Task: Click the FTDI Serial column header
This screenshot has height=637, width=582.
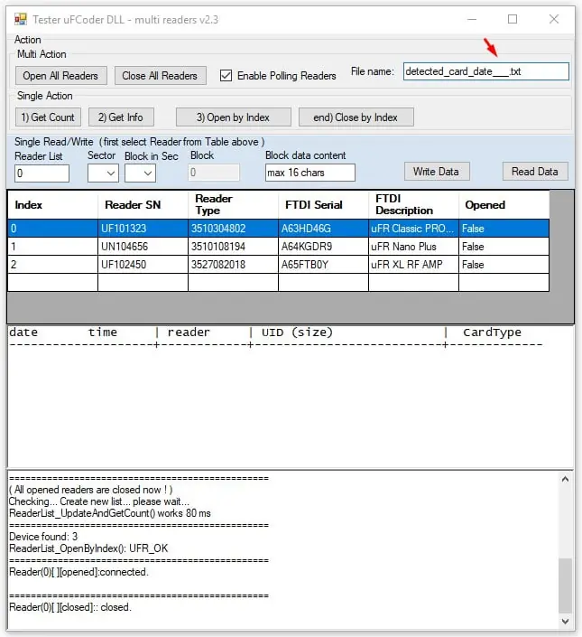Action: (x=323, y=205)
